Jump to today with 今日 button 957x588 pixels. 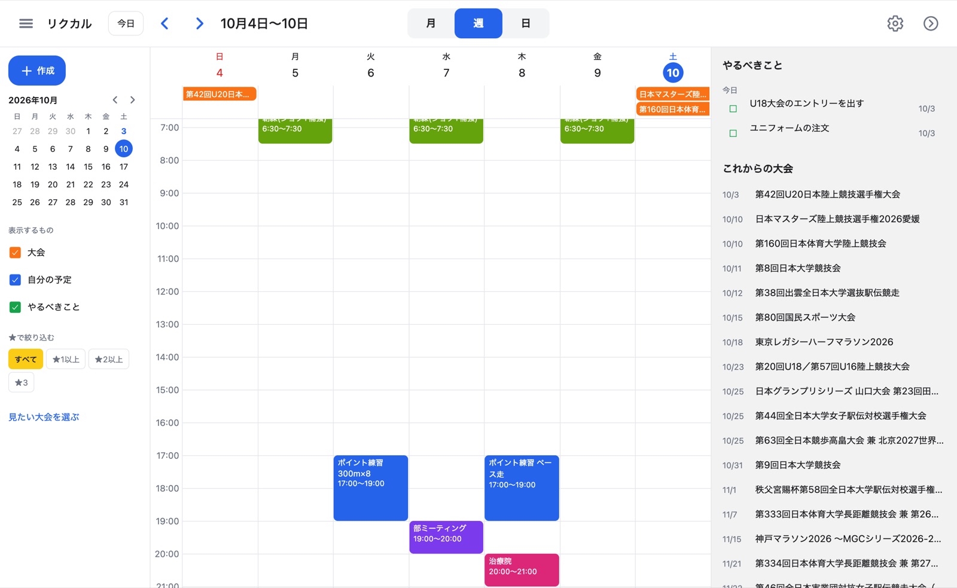126,23
